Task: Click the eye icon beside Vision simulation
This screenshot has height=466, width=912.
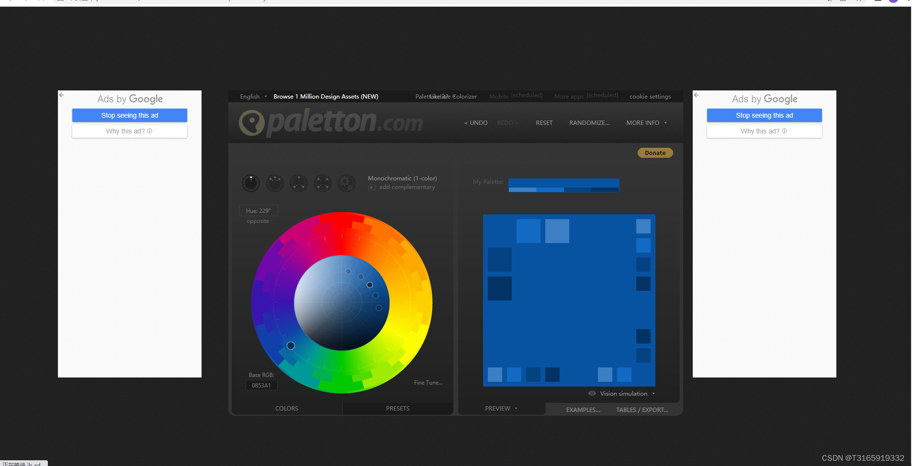Action: coord(592,393)
